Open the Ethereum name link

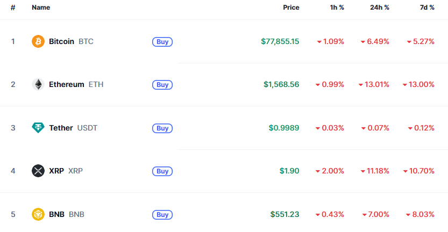pos(67,84)
